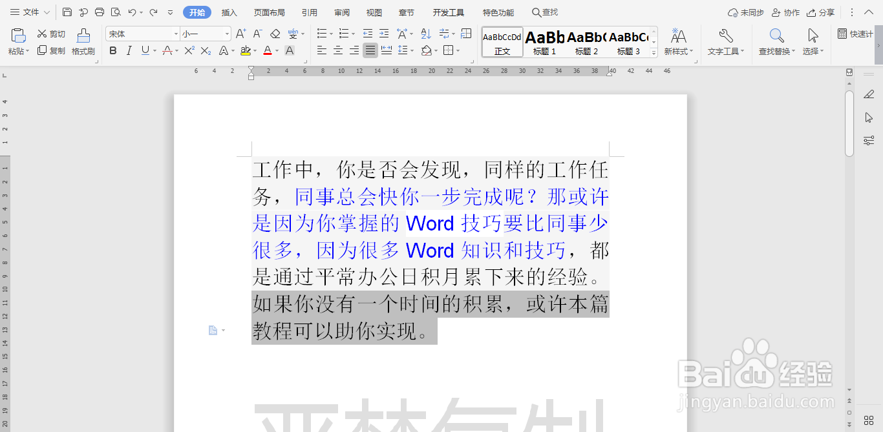The image size is (883, 432).
Task: Click the paragraph shading fill bucket
Action: [426, 50]
